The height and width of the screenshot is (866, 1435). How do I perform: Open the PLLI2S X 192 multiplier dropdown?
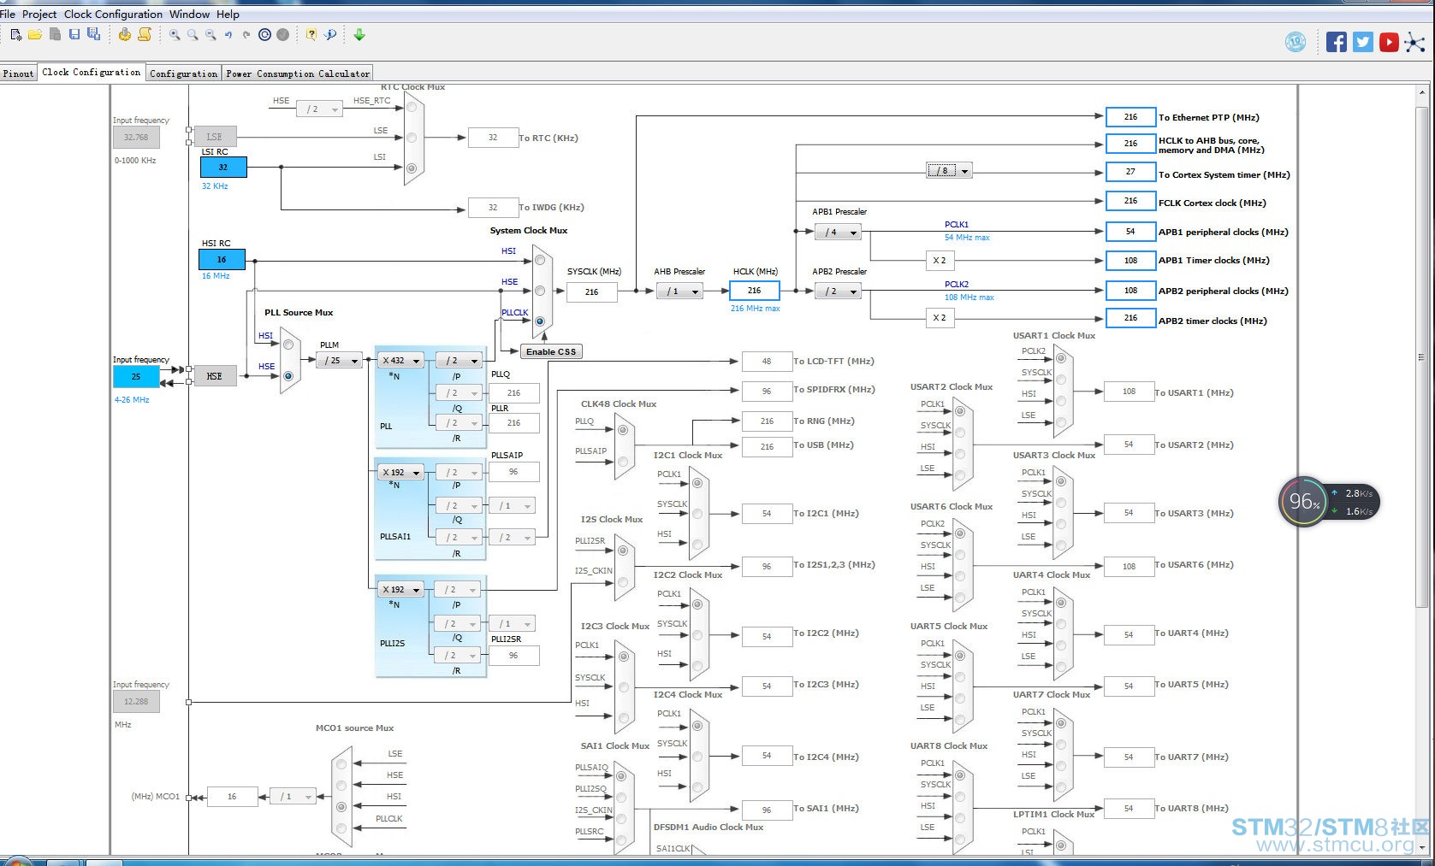[401, 590]
